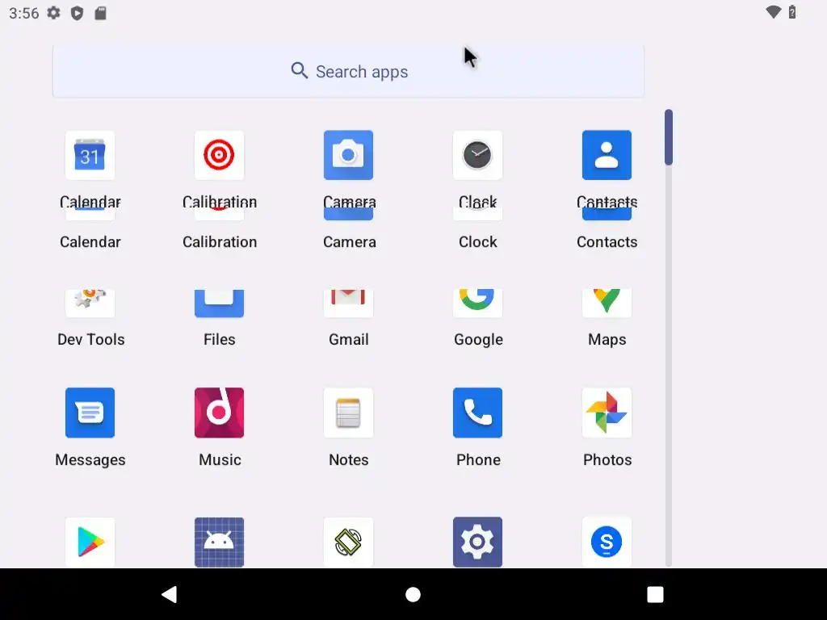
Task: Click the 3:56 clock time
Action: point(23,13)
